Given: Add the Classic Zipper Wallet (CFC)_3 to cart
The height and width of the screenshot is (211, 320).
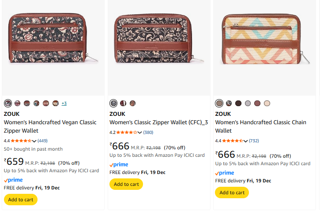Looking at the screenshot, I should 126,184.
